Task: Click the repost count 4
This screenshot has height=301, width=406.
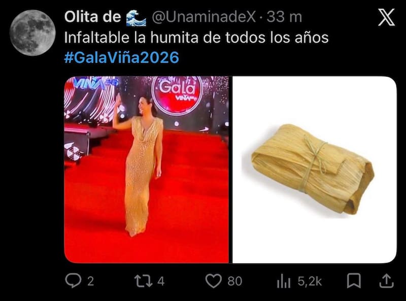Action: (161, 281)
